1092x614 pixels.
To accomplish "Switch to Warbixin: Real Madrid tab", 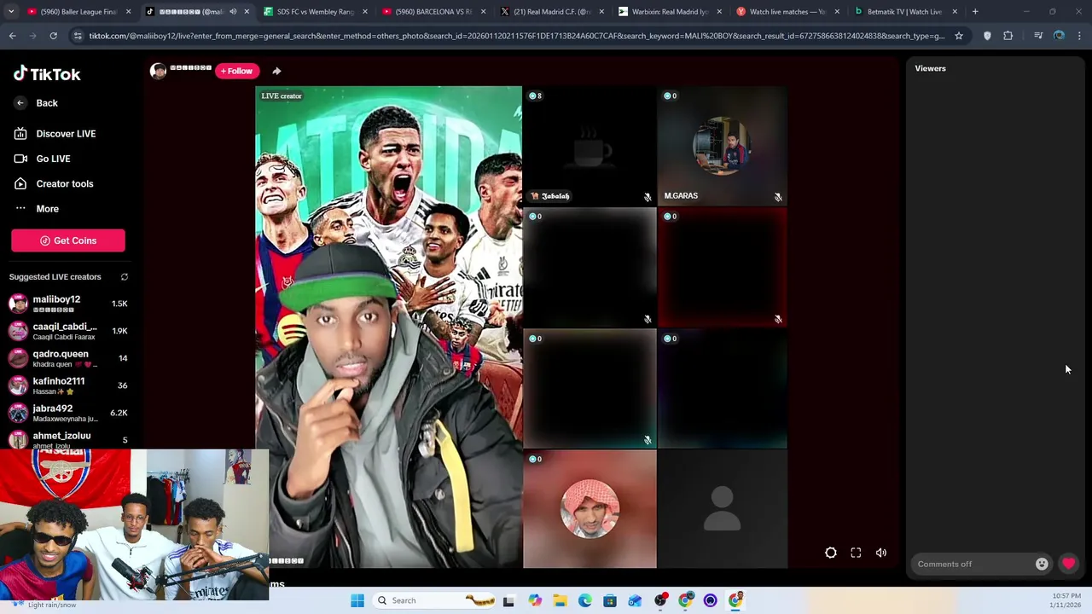I will 671,12.
